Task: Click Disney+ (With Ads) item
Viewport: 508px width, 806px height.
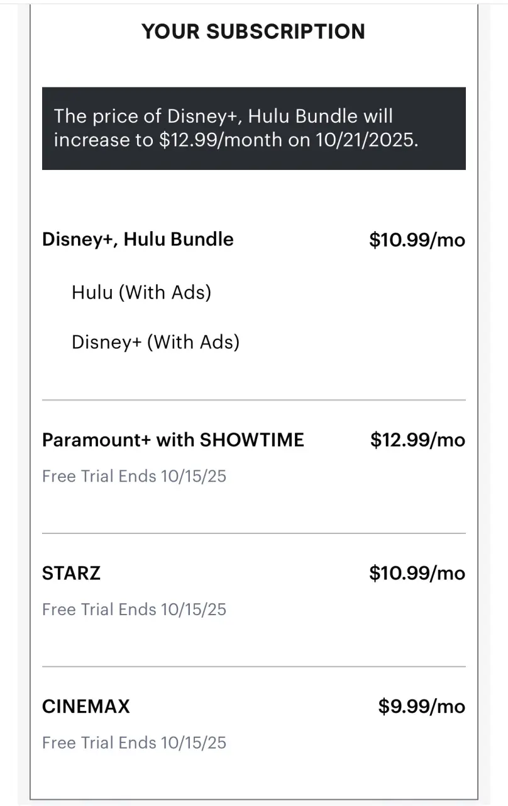Action: 156,342
